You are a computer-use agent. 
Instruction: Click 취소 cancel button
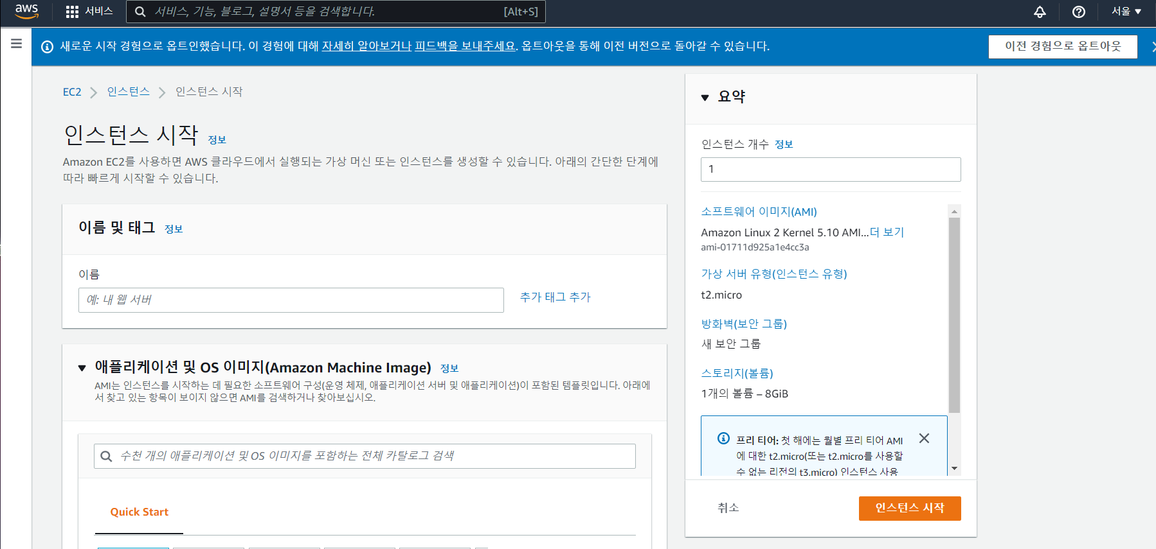click(728, 508)
